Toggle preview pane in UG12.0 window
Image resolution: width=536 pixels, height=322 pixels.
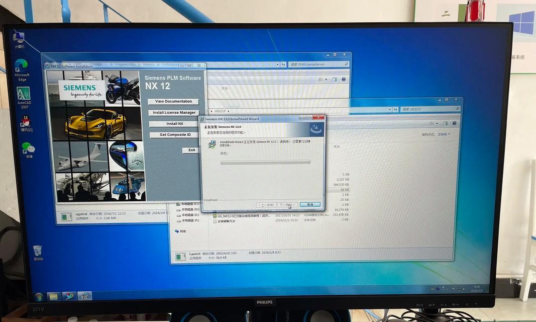point(445,123)
